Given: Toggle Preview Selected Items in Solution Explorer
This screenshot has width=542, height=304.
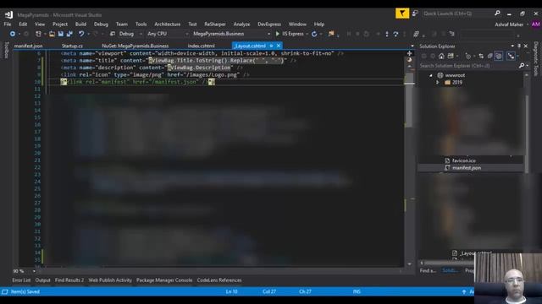Looking at the screenshot, I should (x=511, y=56).
